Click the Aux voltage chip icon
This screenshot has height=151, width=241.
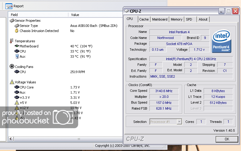click(17, 92)
